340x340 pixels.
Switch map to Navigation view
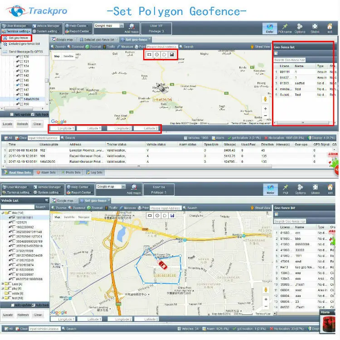(x=84, y=217)
